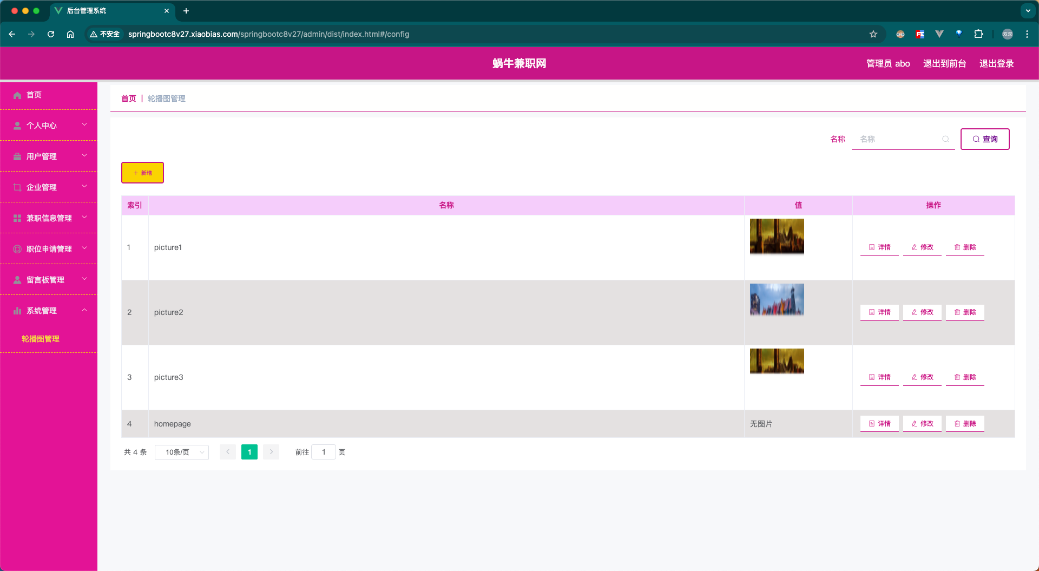Screen dimensions: 1039x571
Task: Click the next page arrow in pagination
Action: click(271, 452)
